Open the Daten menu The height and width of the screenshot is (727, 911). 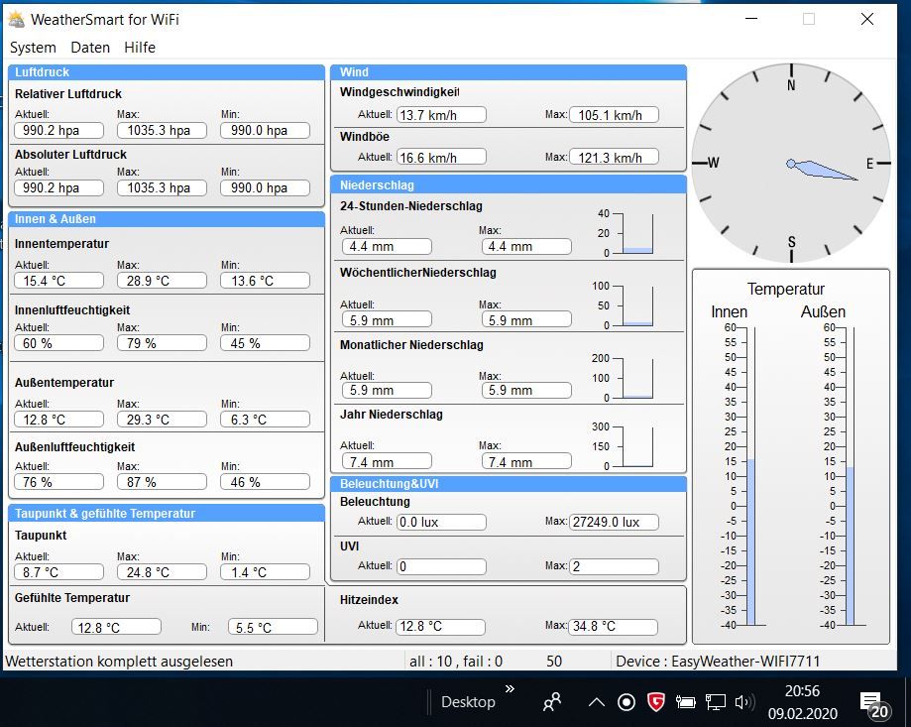click(x=90, y=48)
